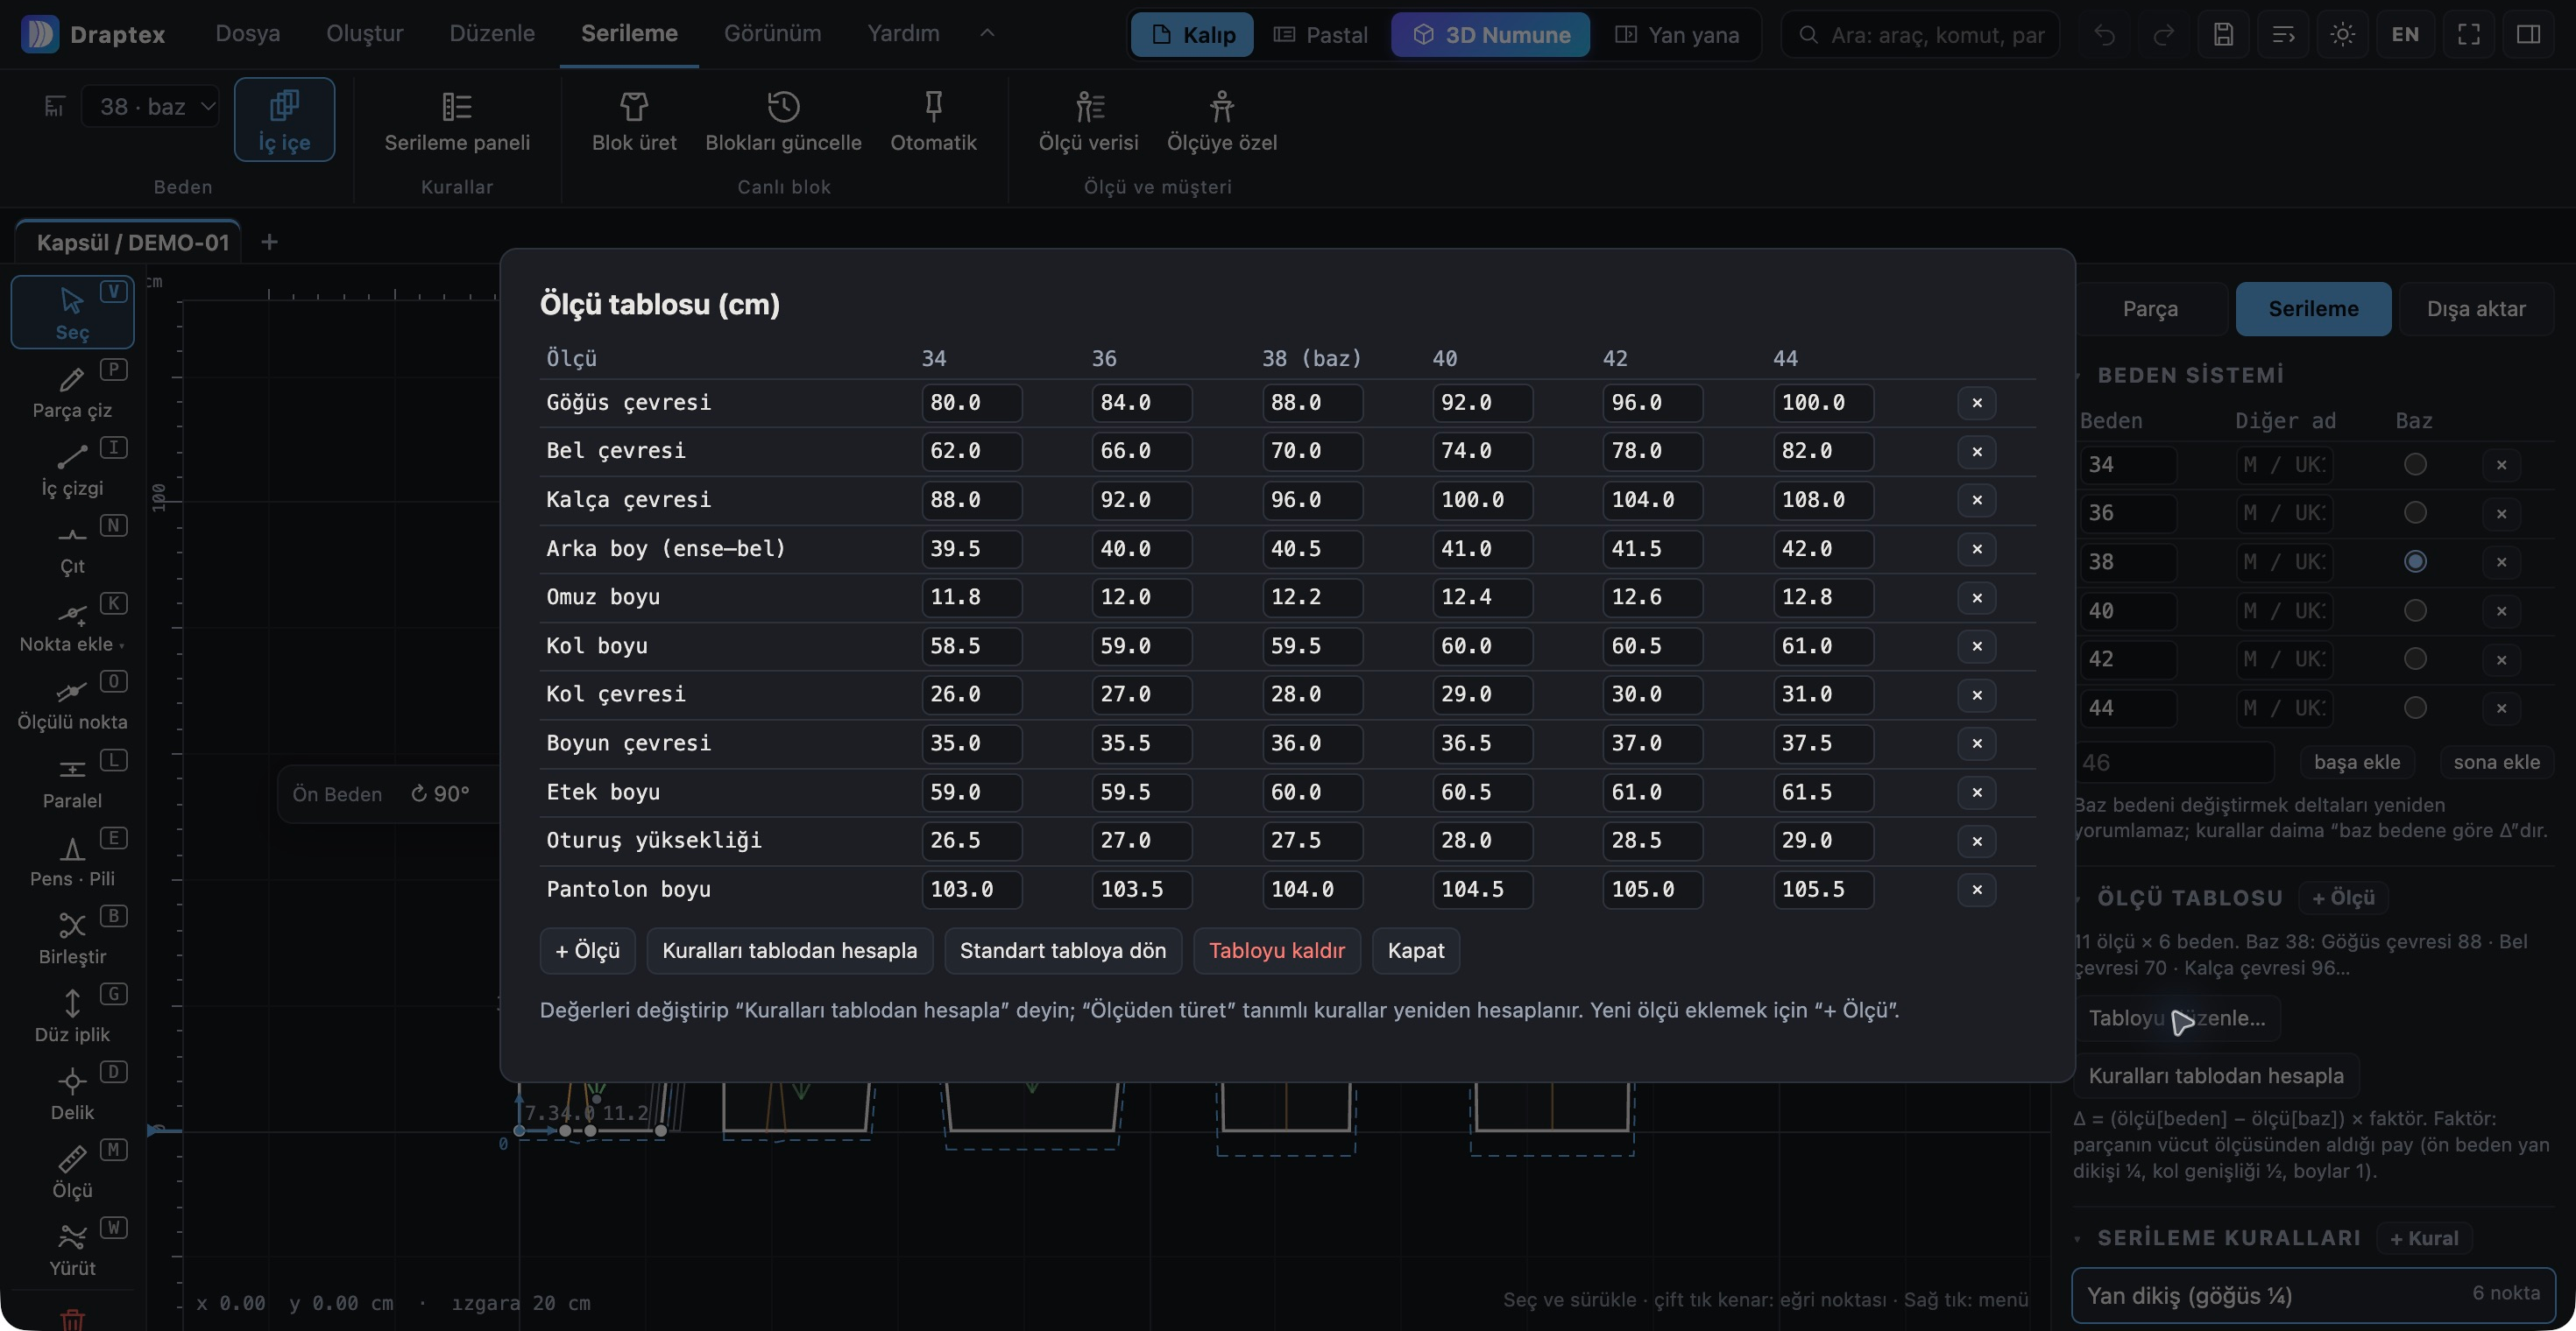Set size 44 as base radio
The width and height of the screenshot is (2576, 1331).
(2414, 708)
